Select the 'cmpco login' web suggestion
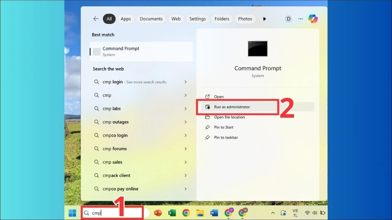This screenshot has width=392, height=220. click(x=141, y=135)
